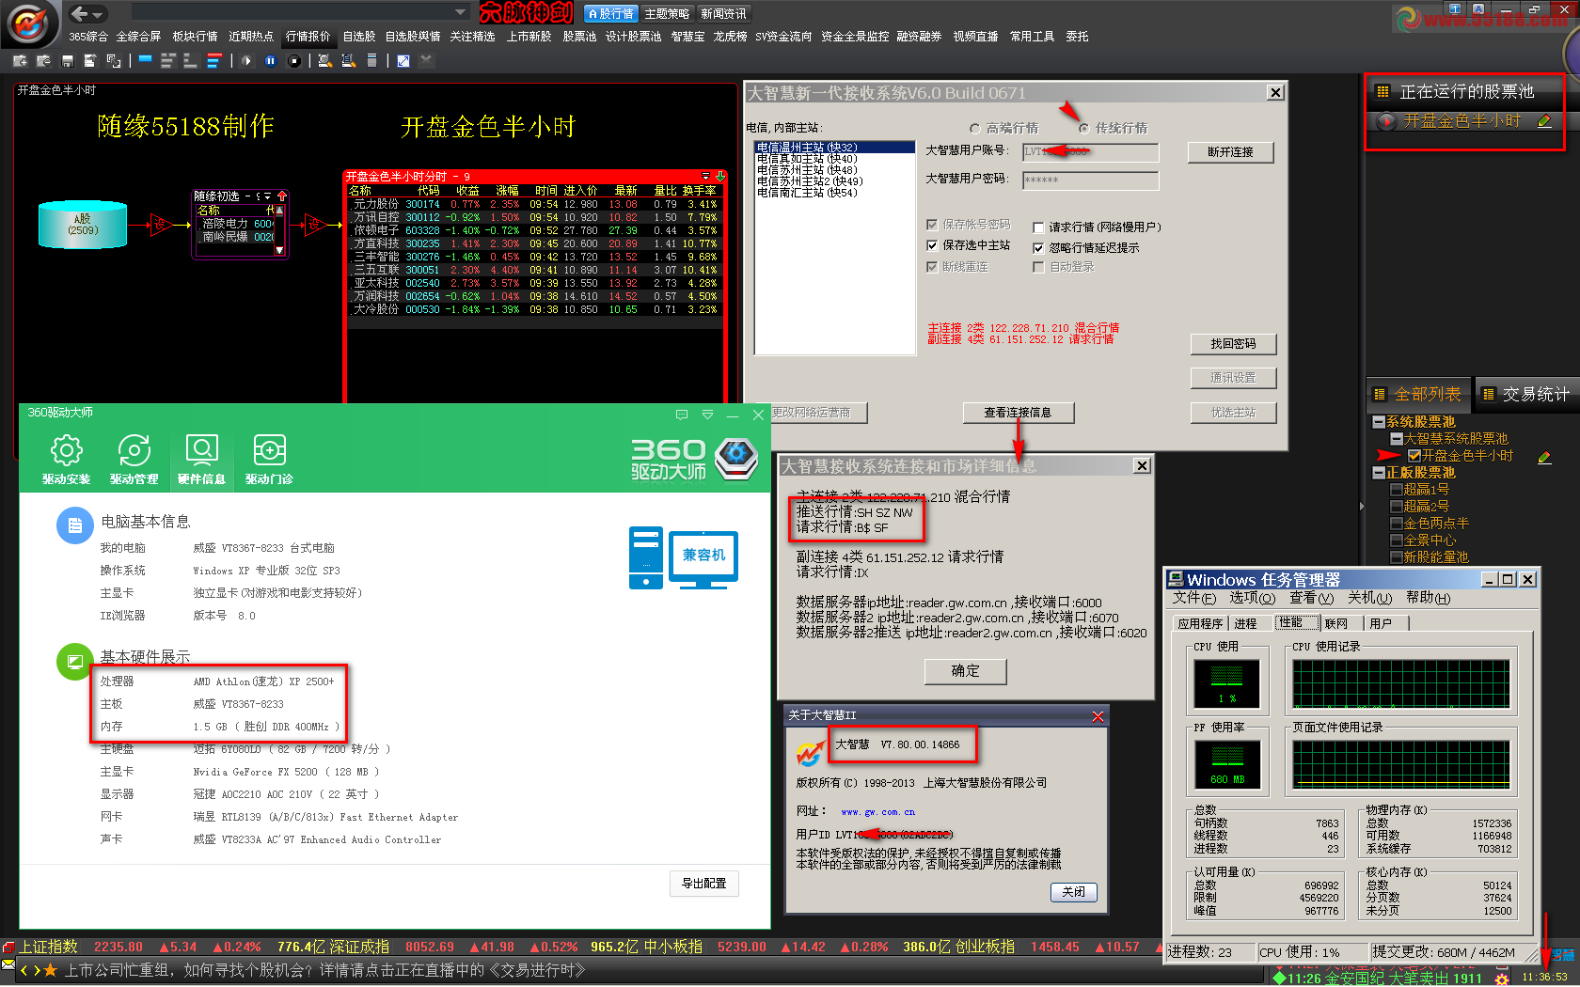Click the red and blue lines layout icon

coord(214,61)
